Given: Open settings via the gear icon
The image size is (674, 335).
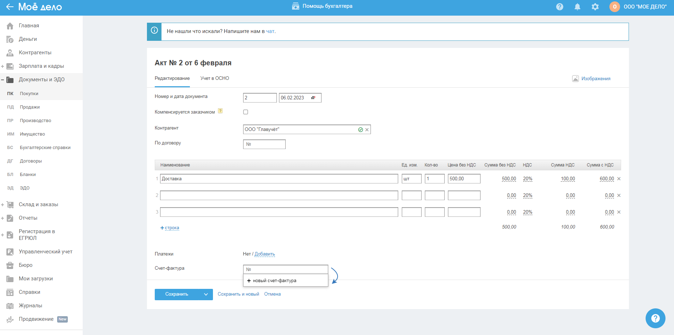Looking at the screenshot, I should pyautogui.click(x=595, y=7).
